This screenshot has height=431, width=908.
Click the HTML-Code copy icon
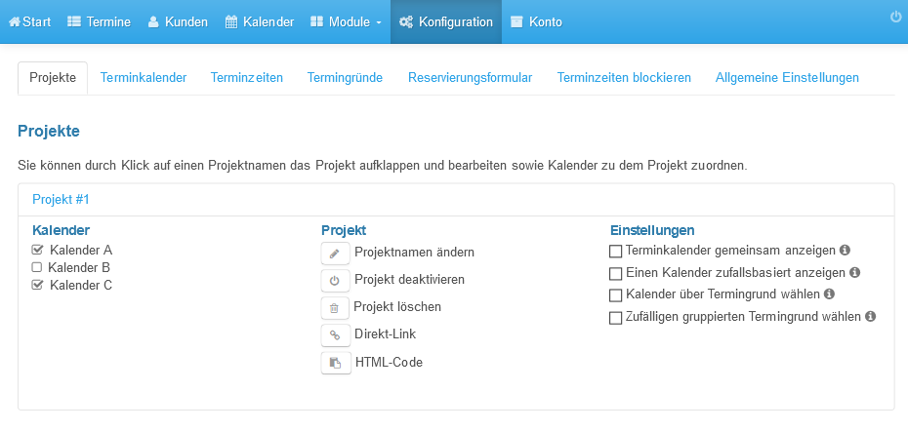pos(336,363)
